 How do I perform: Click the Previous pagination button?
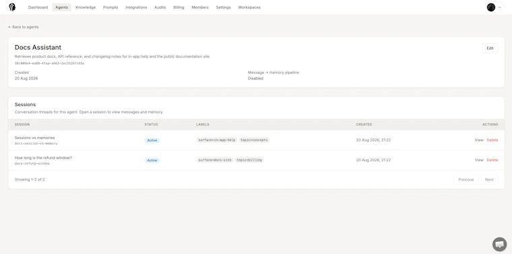(x=466, y=179)
